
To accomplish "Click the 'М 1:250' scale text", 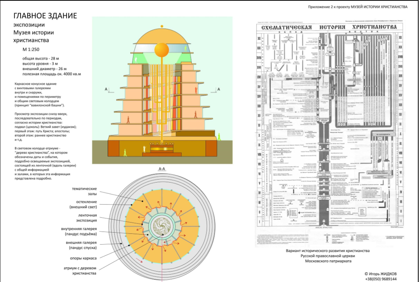I will click(x=31, y=50).
